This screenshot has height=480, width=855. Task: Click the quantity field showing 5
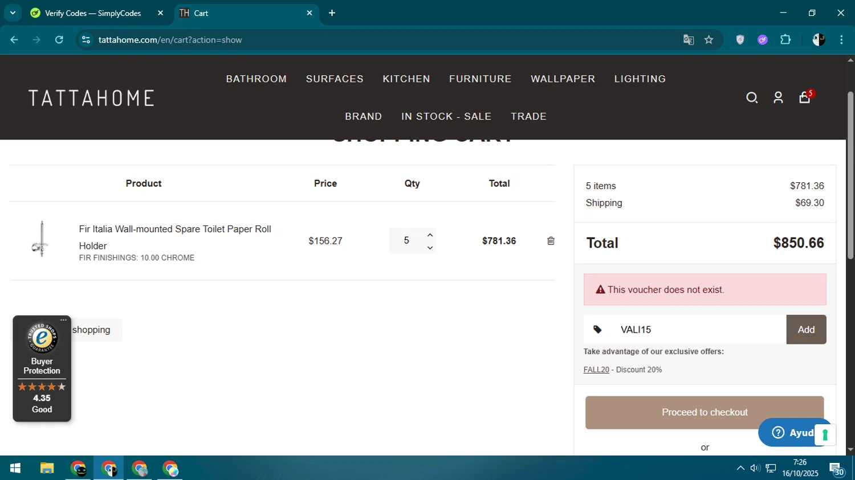click(406, 241)
